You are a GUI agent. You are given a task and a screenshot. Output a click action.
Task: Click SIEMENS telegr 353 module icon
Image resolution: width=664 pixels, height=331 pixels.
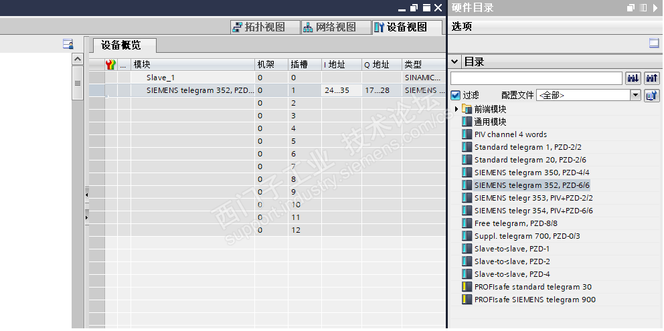pyautogui.click(x=467, y=198)
